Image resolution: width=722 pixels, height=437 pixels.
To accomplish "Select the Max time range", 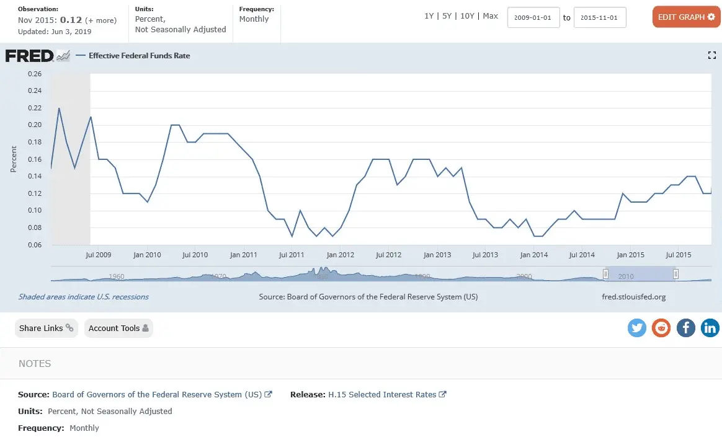I will pyautogui.click(x=490, y=16).
